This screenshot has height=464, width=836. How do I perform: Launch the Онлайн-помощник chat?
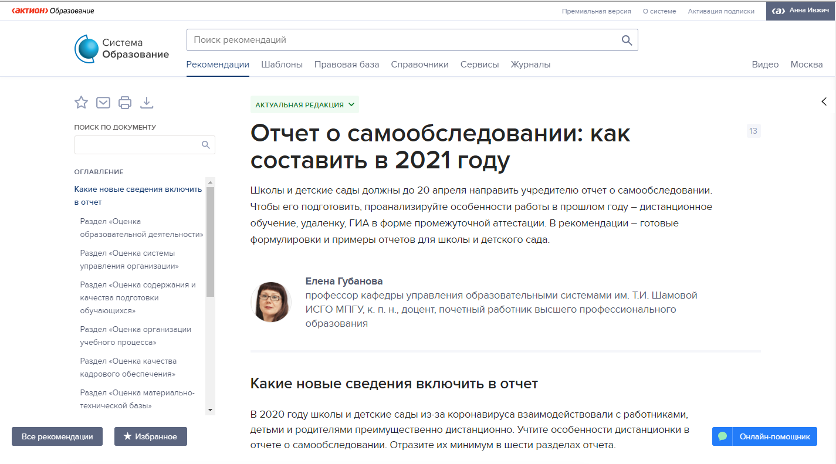764,436
